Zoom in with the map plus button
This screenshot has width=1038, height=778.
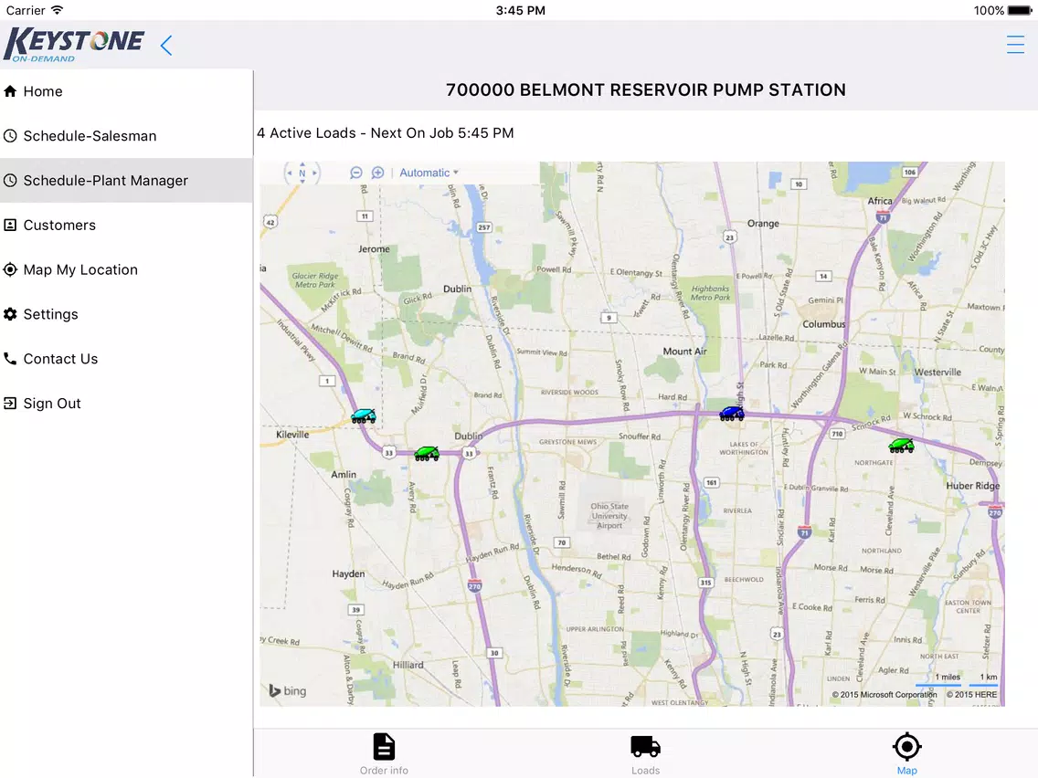coord(377,173)
